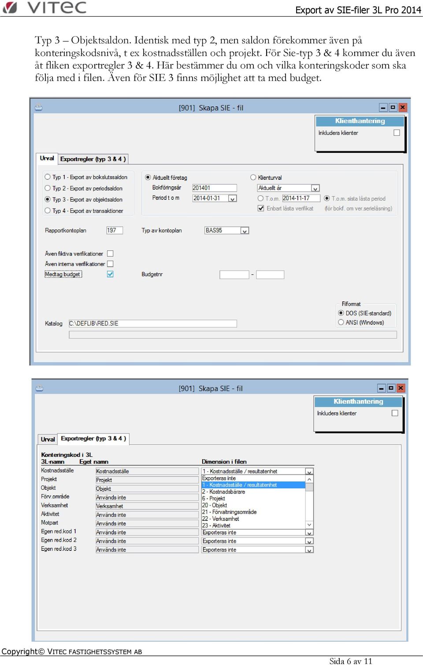
Task: Open the Dimension dropdown for Egen red.kod 2
Action: [309, 541]
